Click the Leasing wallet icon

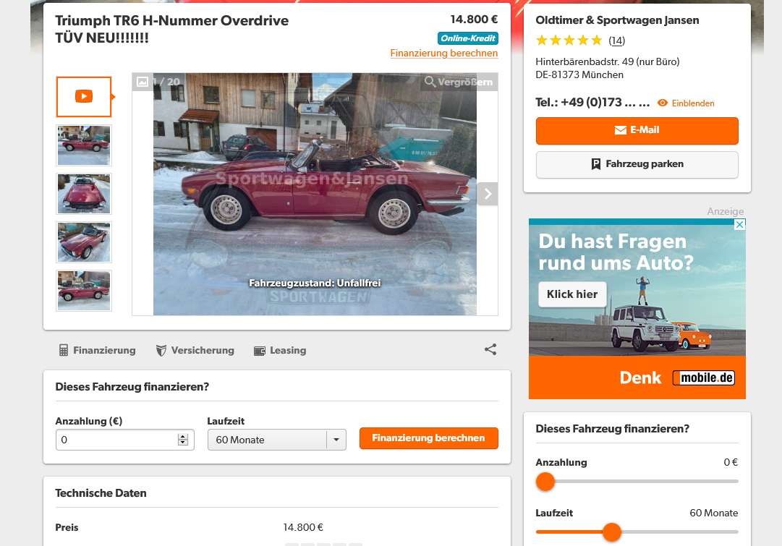[259, 351]
